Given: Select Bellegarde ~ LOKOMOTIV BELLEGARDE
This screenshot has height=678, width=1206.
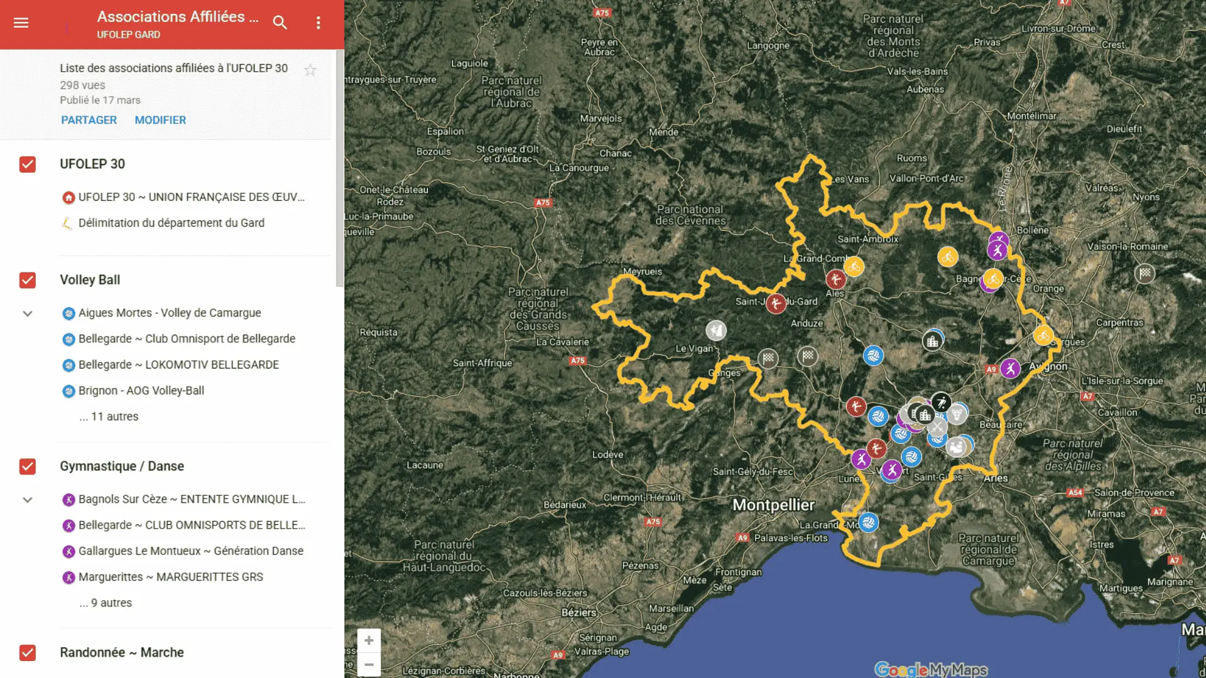Looking at the screenshot, I should pos(179,365).
